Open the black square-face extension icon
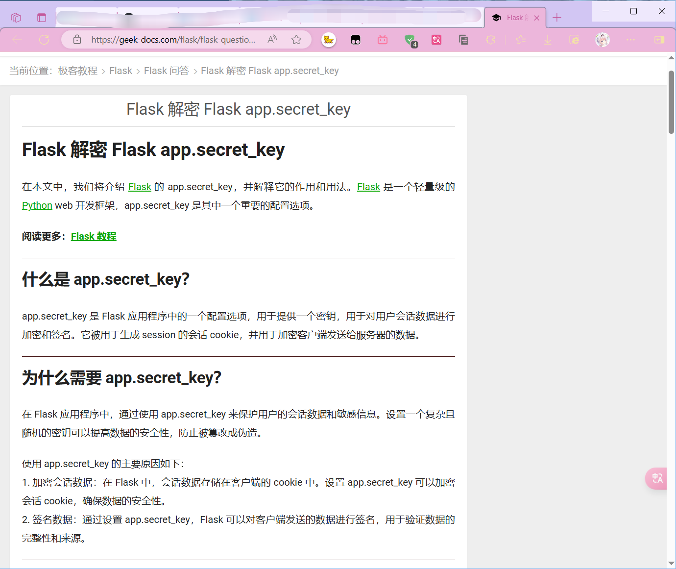This screenshot has height=569, width=676. coord(356,40)
